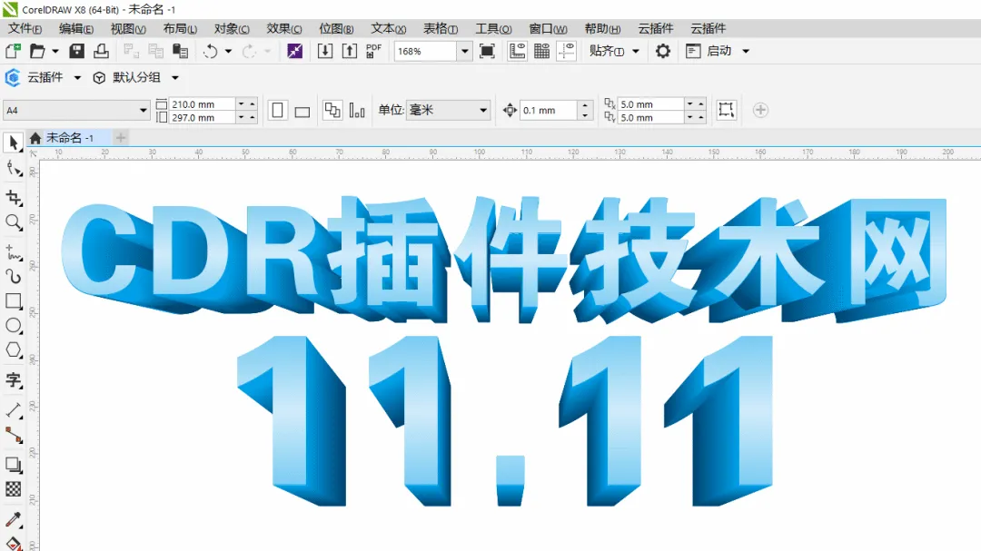Undo the last action

210,51
